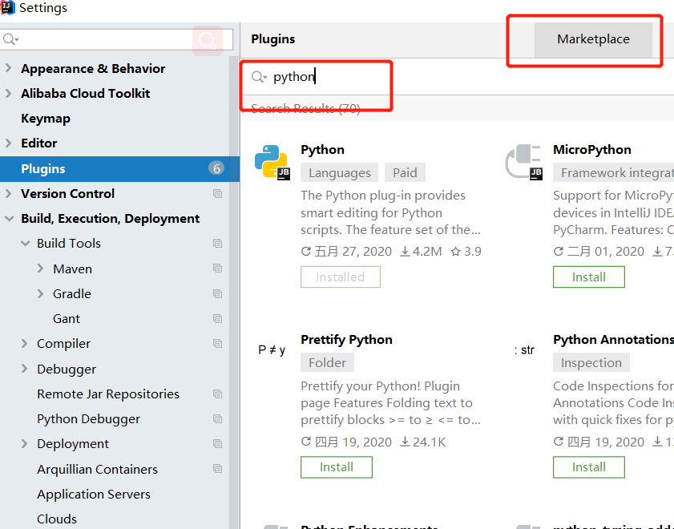Expand Appearance & Behavior section
The image size is (674, 529).
click(8, 68)
